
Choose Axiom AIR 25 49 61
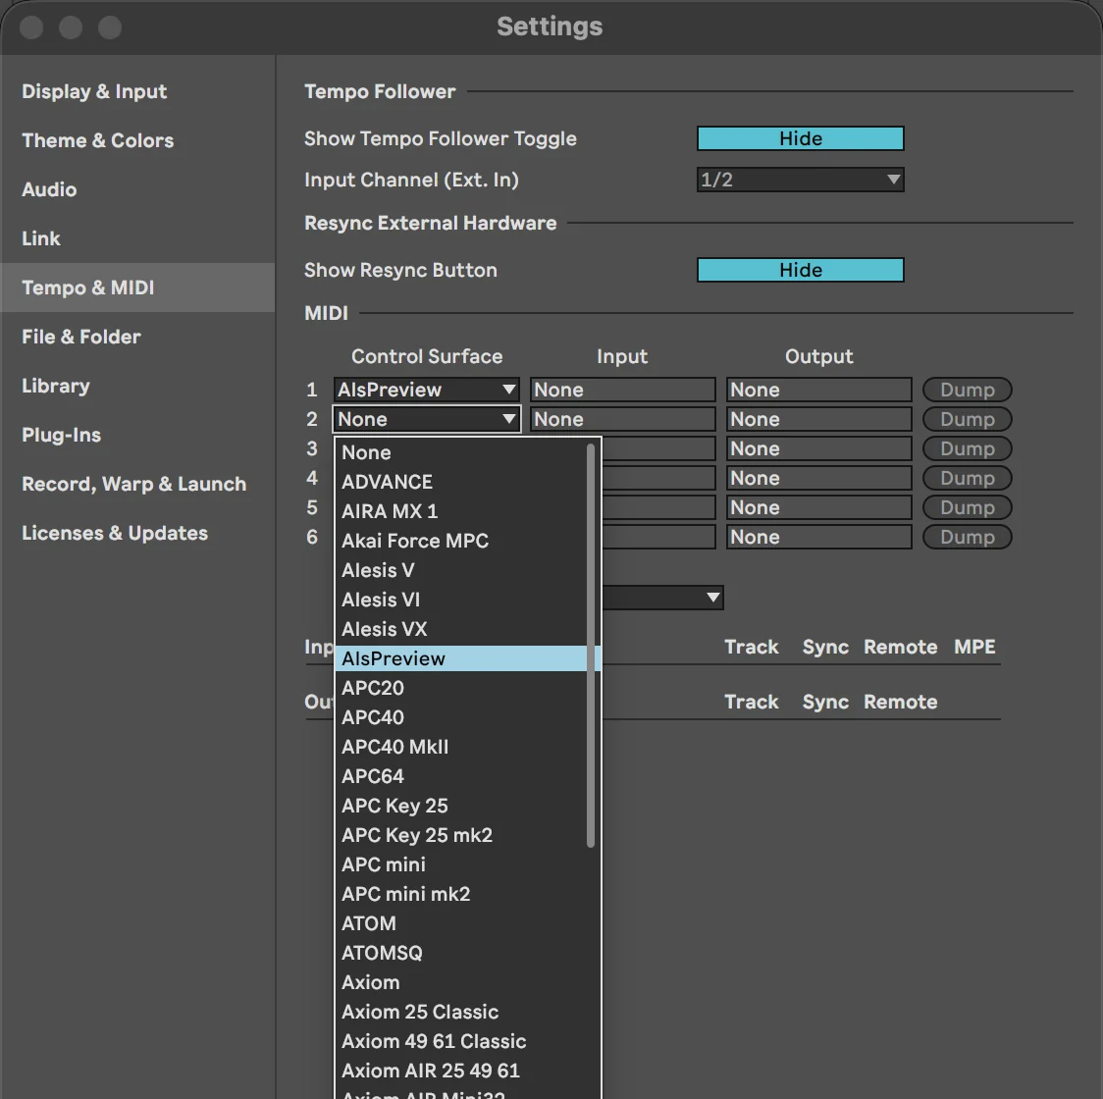[461, 1072]
